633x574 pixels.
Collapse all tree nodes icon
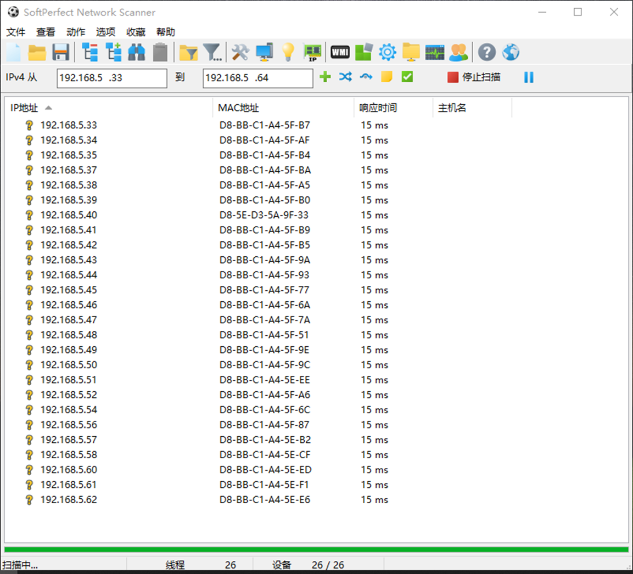pos(89,52)
